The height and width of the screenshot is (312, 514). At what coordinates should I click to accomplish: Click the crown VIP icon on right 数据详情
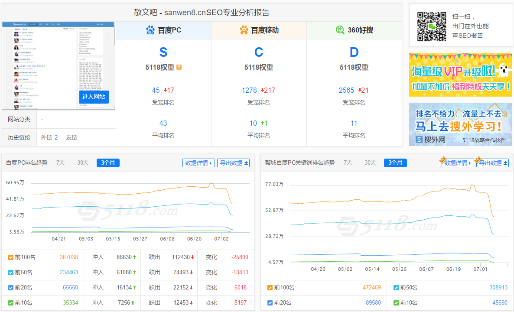tap(443, 159)
